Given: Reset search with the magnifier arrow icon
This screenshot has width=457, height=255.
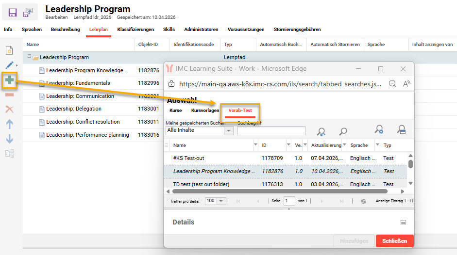Looking at the screenshot, I should 321,131.
